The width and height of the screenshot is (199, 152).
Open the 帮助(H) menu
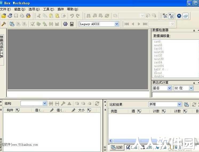pyautogui.click(x=73, y=9)
